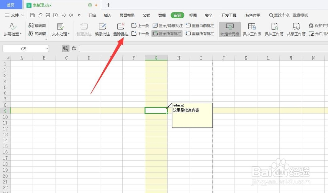Click 重置所有批注
This screenshot has width=328, height=193.
pyautogui.click(x=200, y=34)
